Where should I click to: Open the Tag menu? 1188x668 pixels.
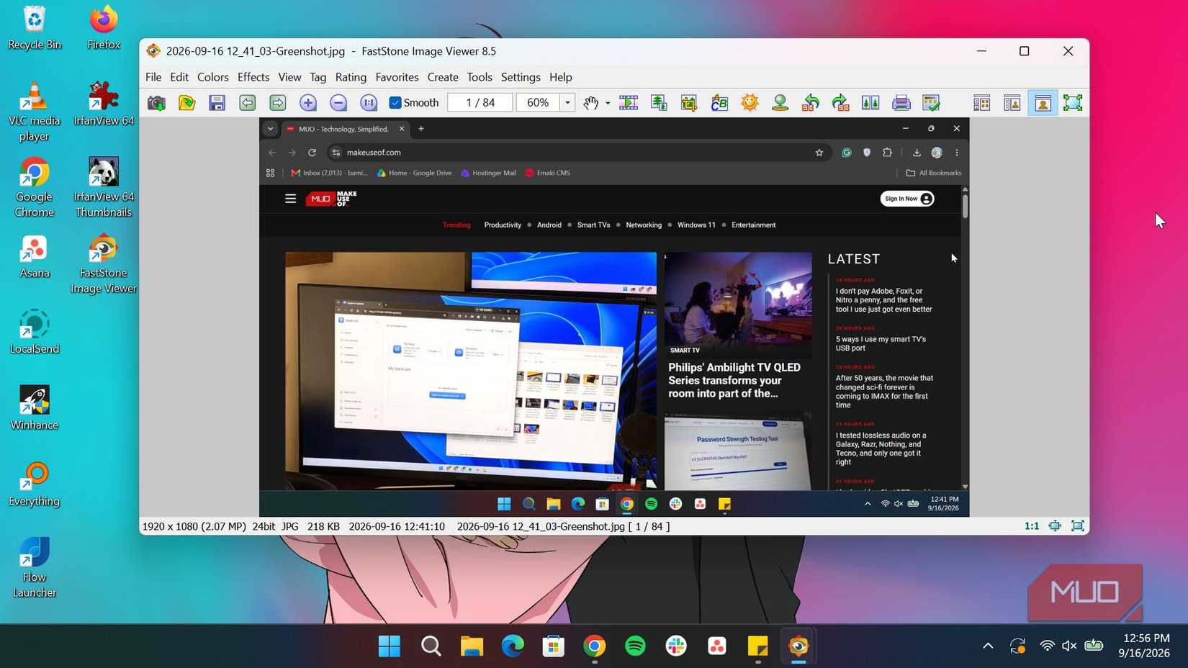(x=318, y=77)
